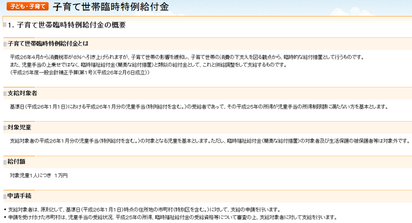Click the paragraph starting 基準日(平成26年1月1日)における
This screenshot has width=412, height=223.
click(x=199, y=107)
